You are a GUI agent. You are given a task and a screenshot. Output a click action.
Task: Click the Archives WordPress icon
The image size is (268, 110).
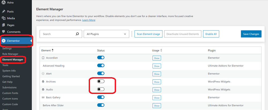(43, 81)
